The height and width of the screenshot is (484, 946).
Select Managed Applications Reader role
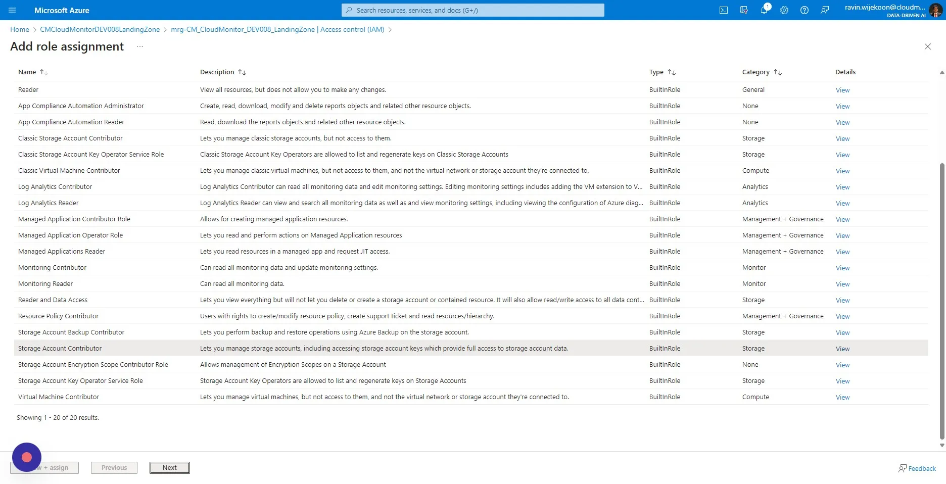click(x=471, y=251)
